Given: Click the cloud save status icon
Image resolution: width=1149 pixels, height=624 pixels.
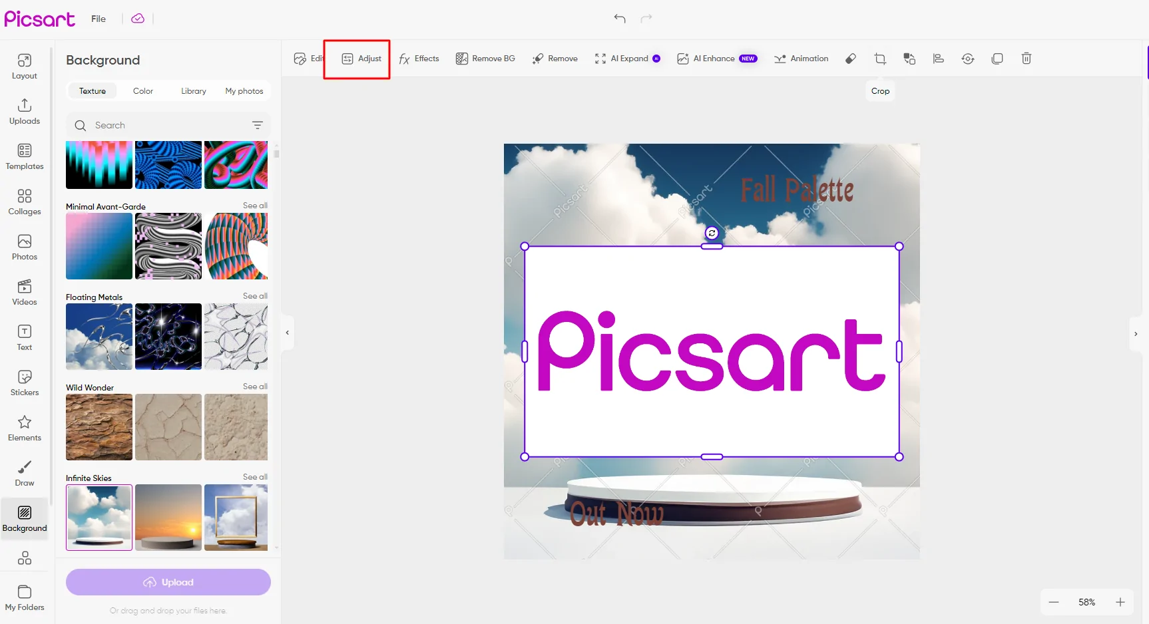Looking at the screenshot, I should (x=138, y=19).
